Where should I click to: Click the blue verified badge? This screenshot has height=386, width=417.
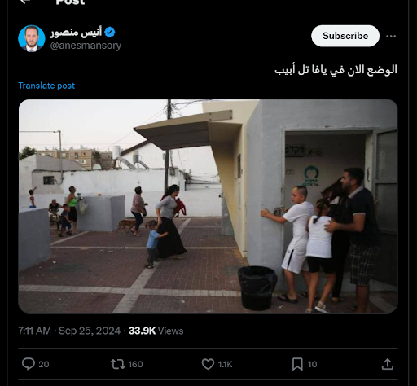point(110,32)
